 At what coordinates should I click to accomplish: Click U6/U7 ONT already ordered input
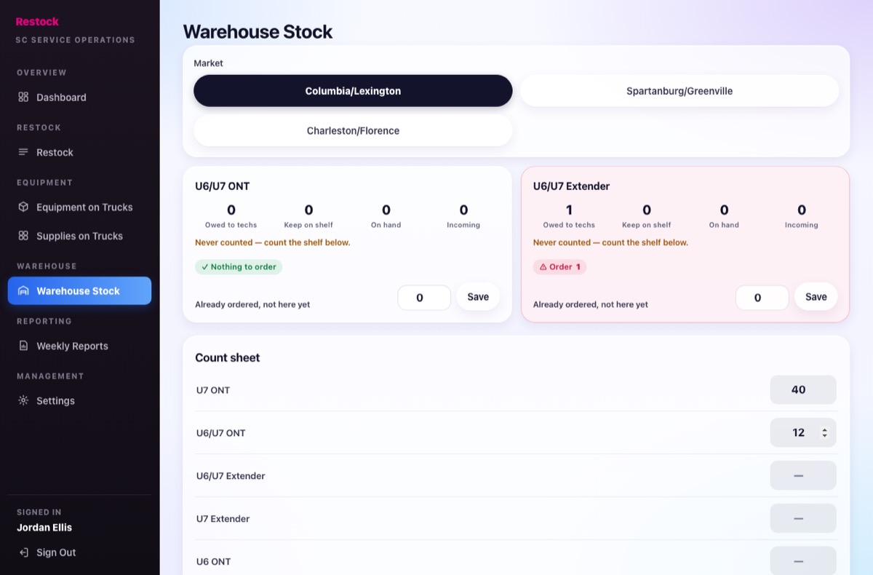point(424,298)
